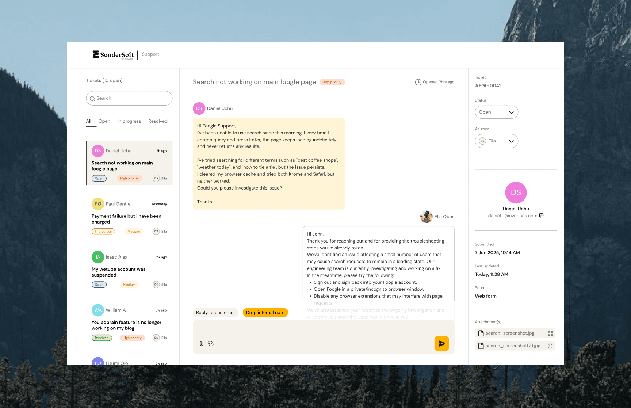This screenshot has width=631, height=408.
Task: Click High priority badge in ticket header
Action: [x=332, y=82]
